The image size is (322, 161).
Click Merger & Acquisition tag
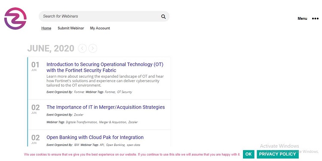[113, 122]
